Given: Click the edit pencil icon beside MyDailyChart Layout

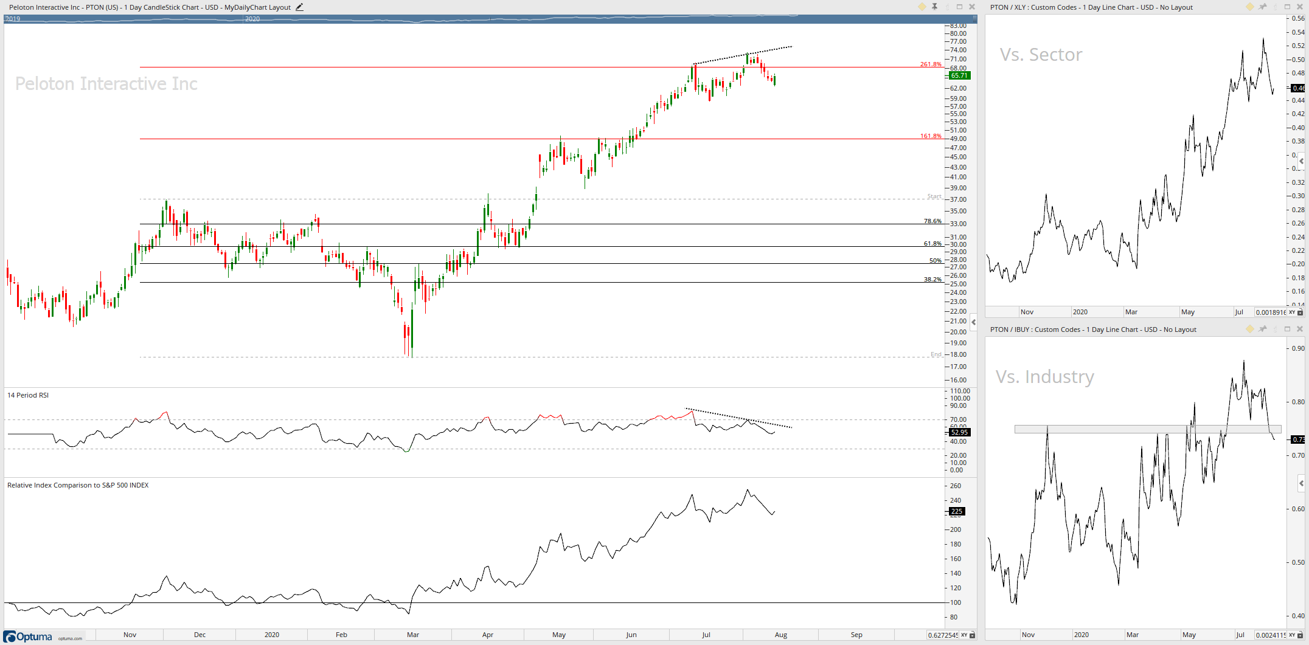Looking at the screenshot, I should point(299,7).
